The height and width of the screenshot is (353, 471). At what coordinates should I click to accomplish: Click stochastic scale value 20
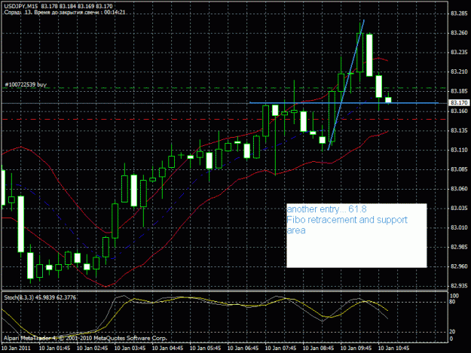pyautogui.click(x=453, y=332)
